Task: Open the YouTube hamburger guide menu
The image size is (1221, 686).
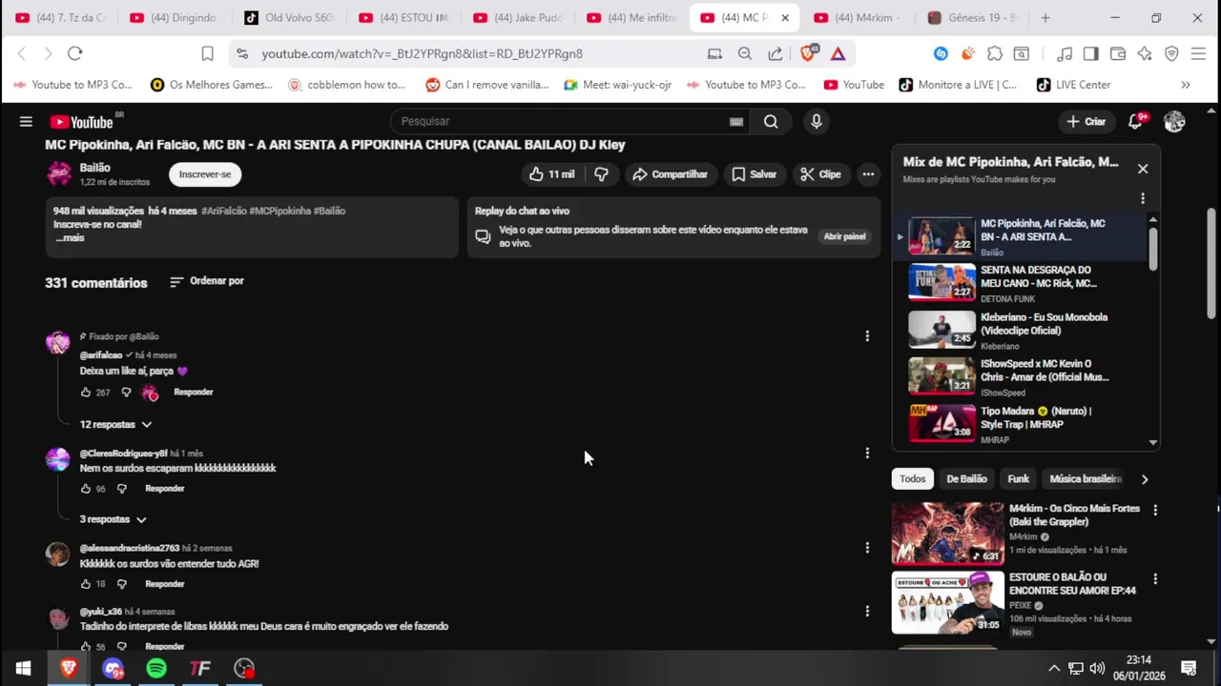Action: coord(26,121)
